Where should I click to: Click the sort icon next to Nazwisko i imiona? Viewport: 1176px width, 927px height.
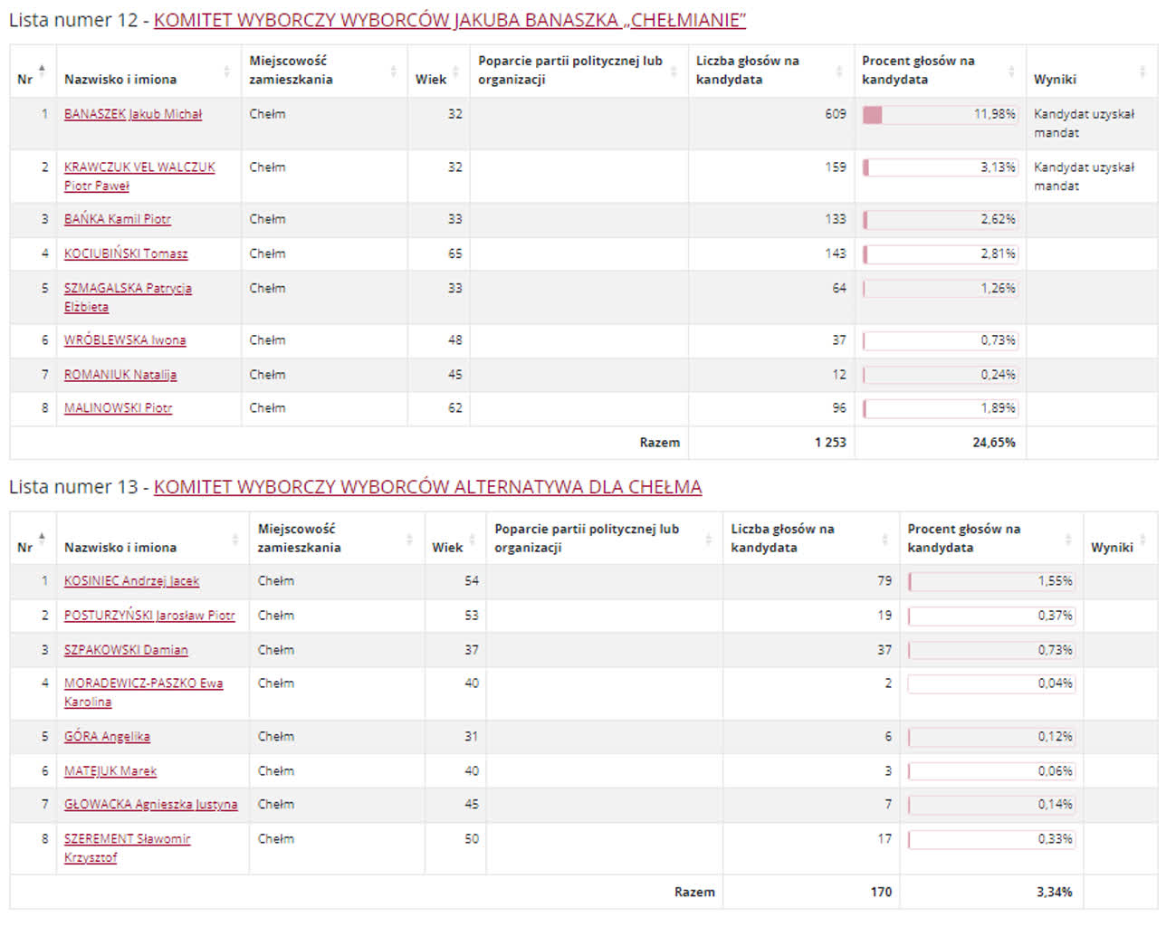click(x=228, y=71)
